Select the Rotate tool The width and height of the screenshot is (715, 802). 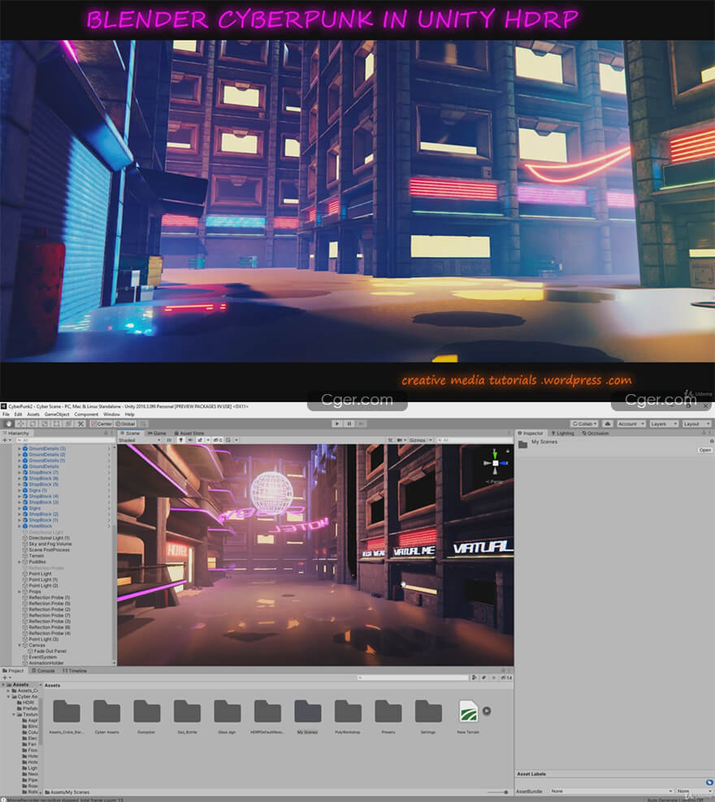32,423
